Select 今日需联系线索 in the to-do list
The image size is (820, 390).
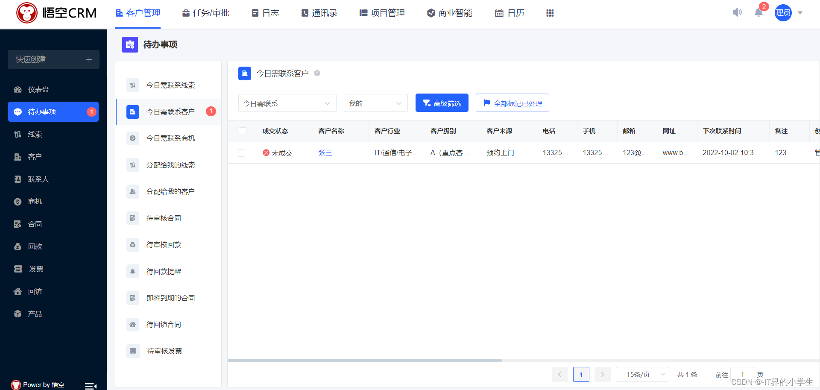[x=169, y=85]
